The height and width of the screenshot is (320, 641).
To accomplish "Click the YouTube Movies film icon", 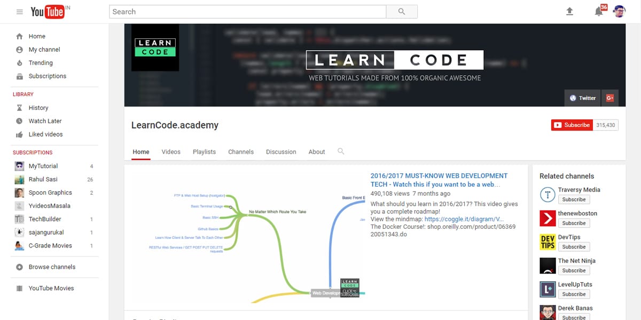I will pyautogui.click(x=20, y=289).
